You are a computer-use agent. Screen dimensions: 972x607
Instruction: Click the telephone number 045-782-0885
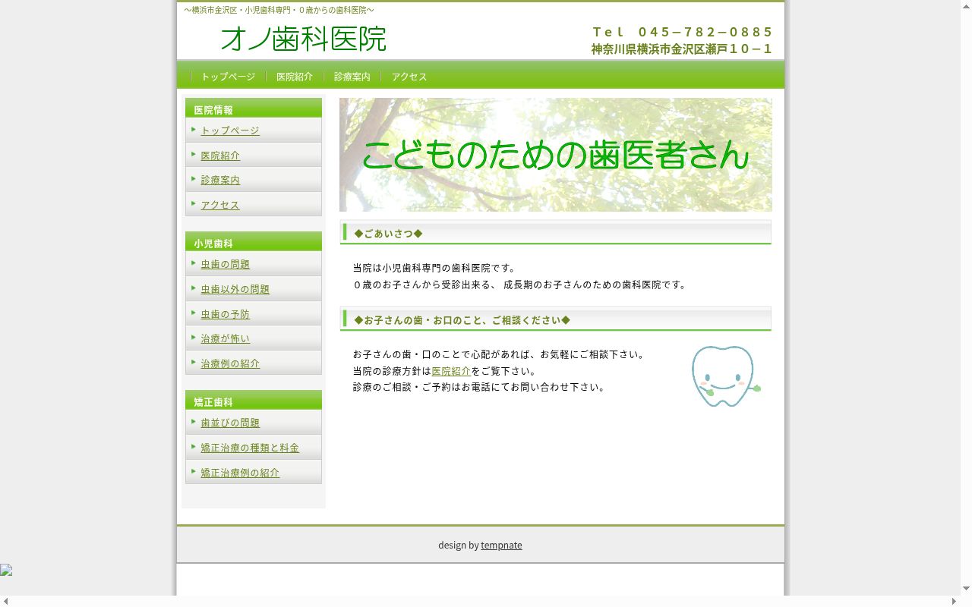[683, 32]
